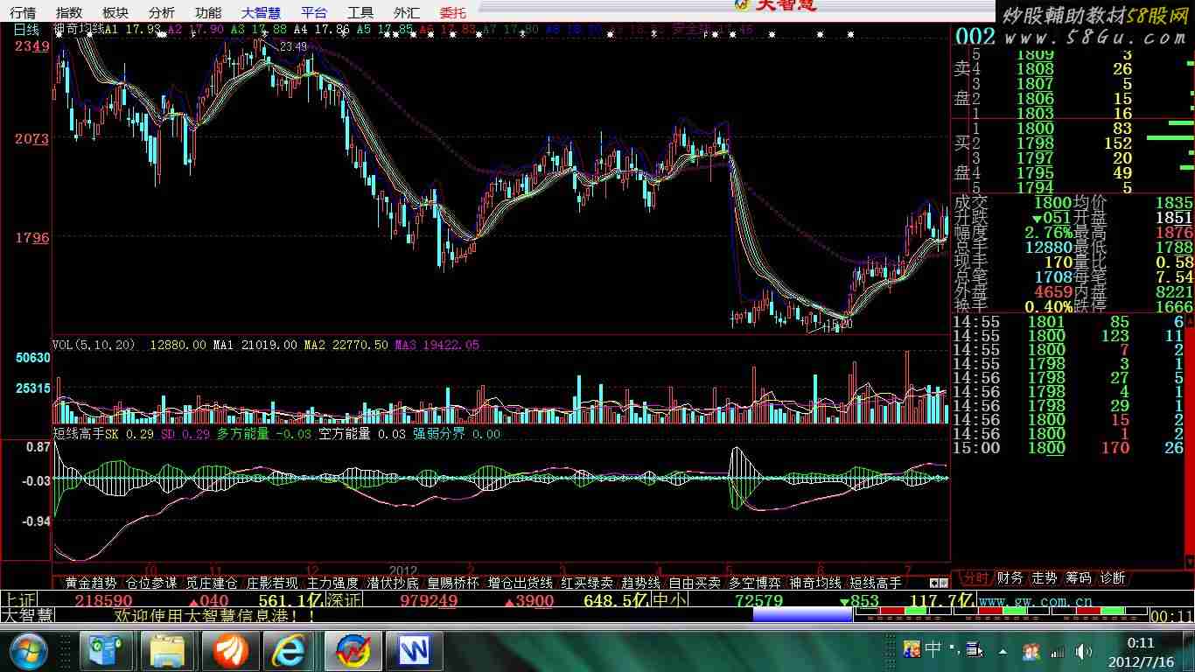Image resolution: width=1195 pixels, height=672 pixels.
Task: Open the Word document in taskbar
Action: pos(416,651)
